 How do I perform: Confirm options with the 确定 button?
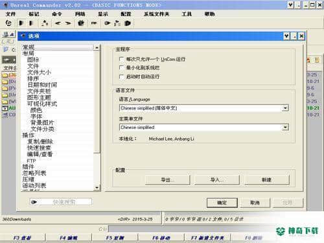click(x=222, y=203)
